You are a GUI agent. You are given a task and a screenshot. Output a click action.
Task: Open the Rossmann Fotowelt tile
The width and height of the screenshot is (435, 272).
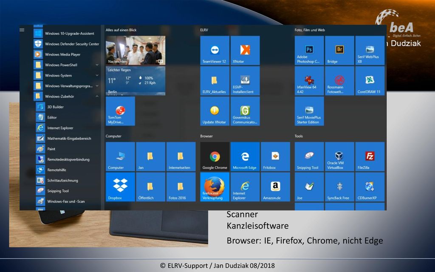pyautogui.click(x=339, y=81)
